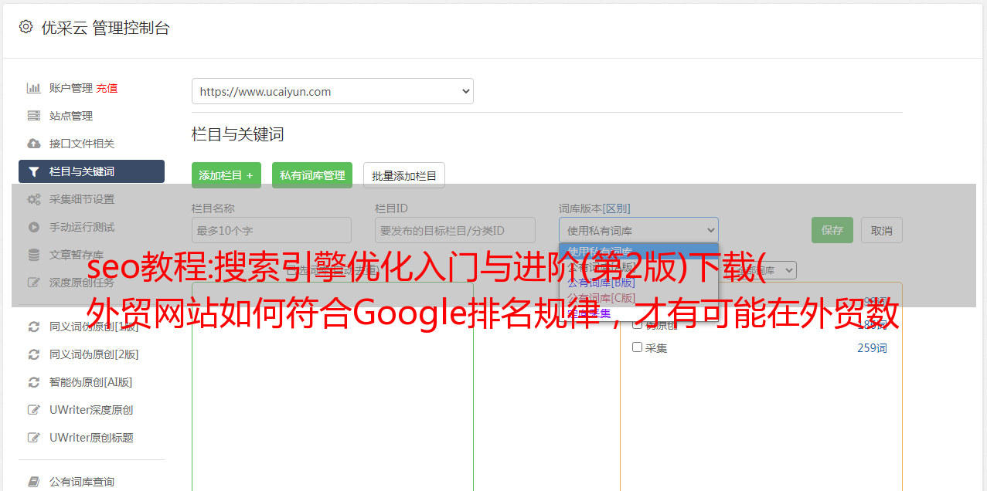This screenshot has height=491, width=987.
Task: Click the 取消 button
Action: [882, 230]
